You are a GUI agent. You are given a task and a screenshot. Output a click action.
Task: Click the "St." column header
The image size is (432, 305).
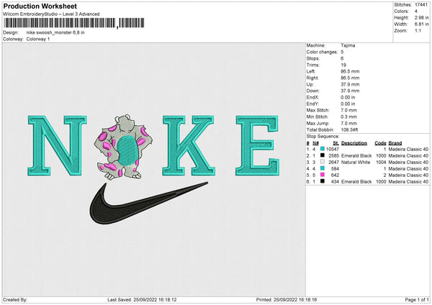pyautogui.click(x=336, y=143)
